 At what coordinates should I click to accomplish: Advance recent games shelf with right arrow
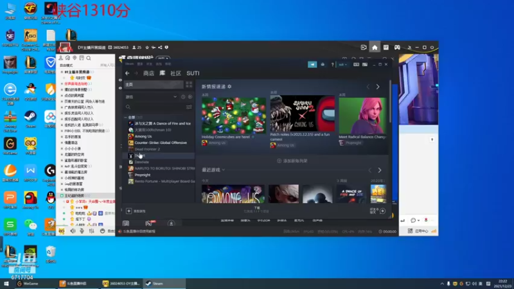pyautogui.click(x=380, y=170)
